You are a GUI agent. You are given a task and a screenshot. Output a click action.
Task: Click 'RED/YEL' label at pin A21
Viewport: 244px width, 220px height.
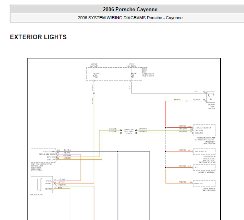click(183, 150)
